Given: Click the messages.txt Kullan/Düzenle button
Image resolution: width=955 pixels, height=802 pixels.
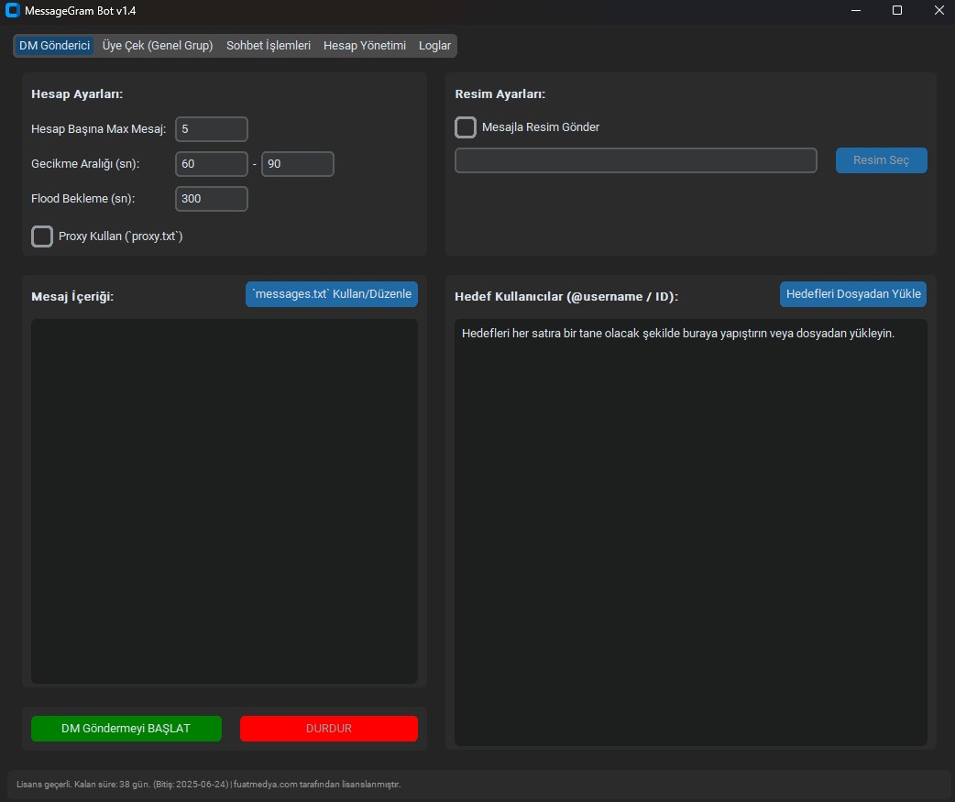Looking at the screenshot, I should (332, 294).
